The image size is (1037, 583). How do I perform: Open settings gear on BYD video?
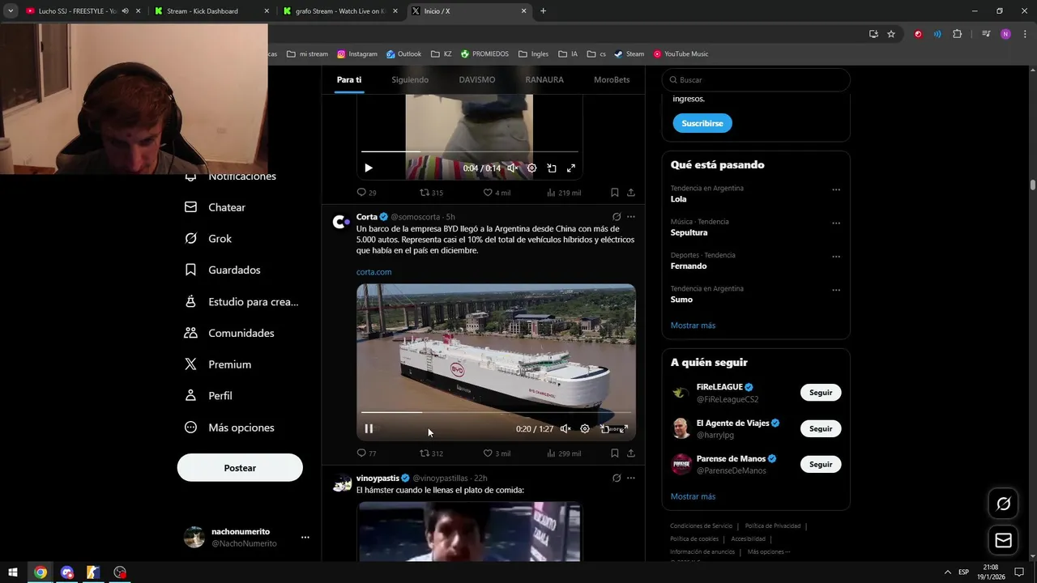[585, 428]
